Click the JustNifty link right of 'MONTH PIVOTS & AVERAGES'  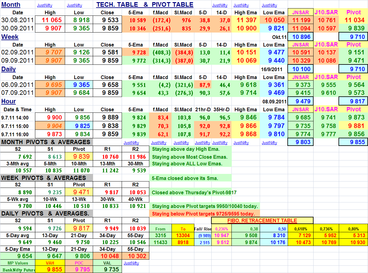(131, 143)
